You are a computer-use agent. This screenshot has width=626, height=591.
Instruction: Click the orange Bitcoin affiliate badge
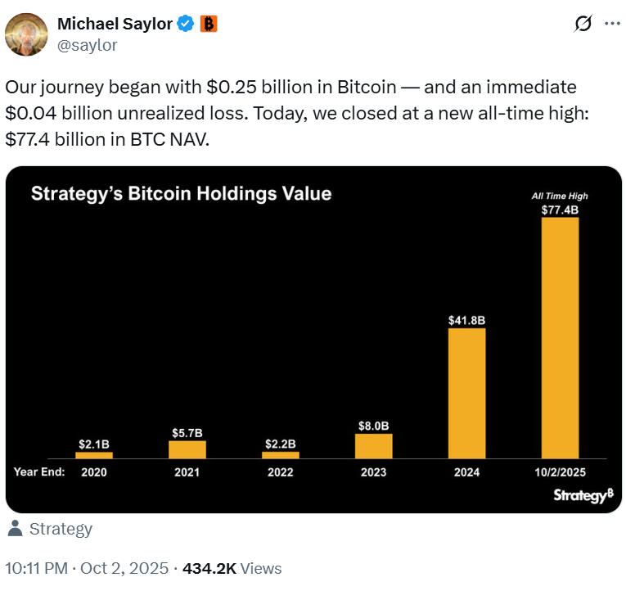(209, 24)
